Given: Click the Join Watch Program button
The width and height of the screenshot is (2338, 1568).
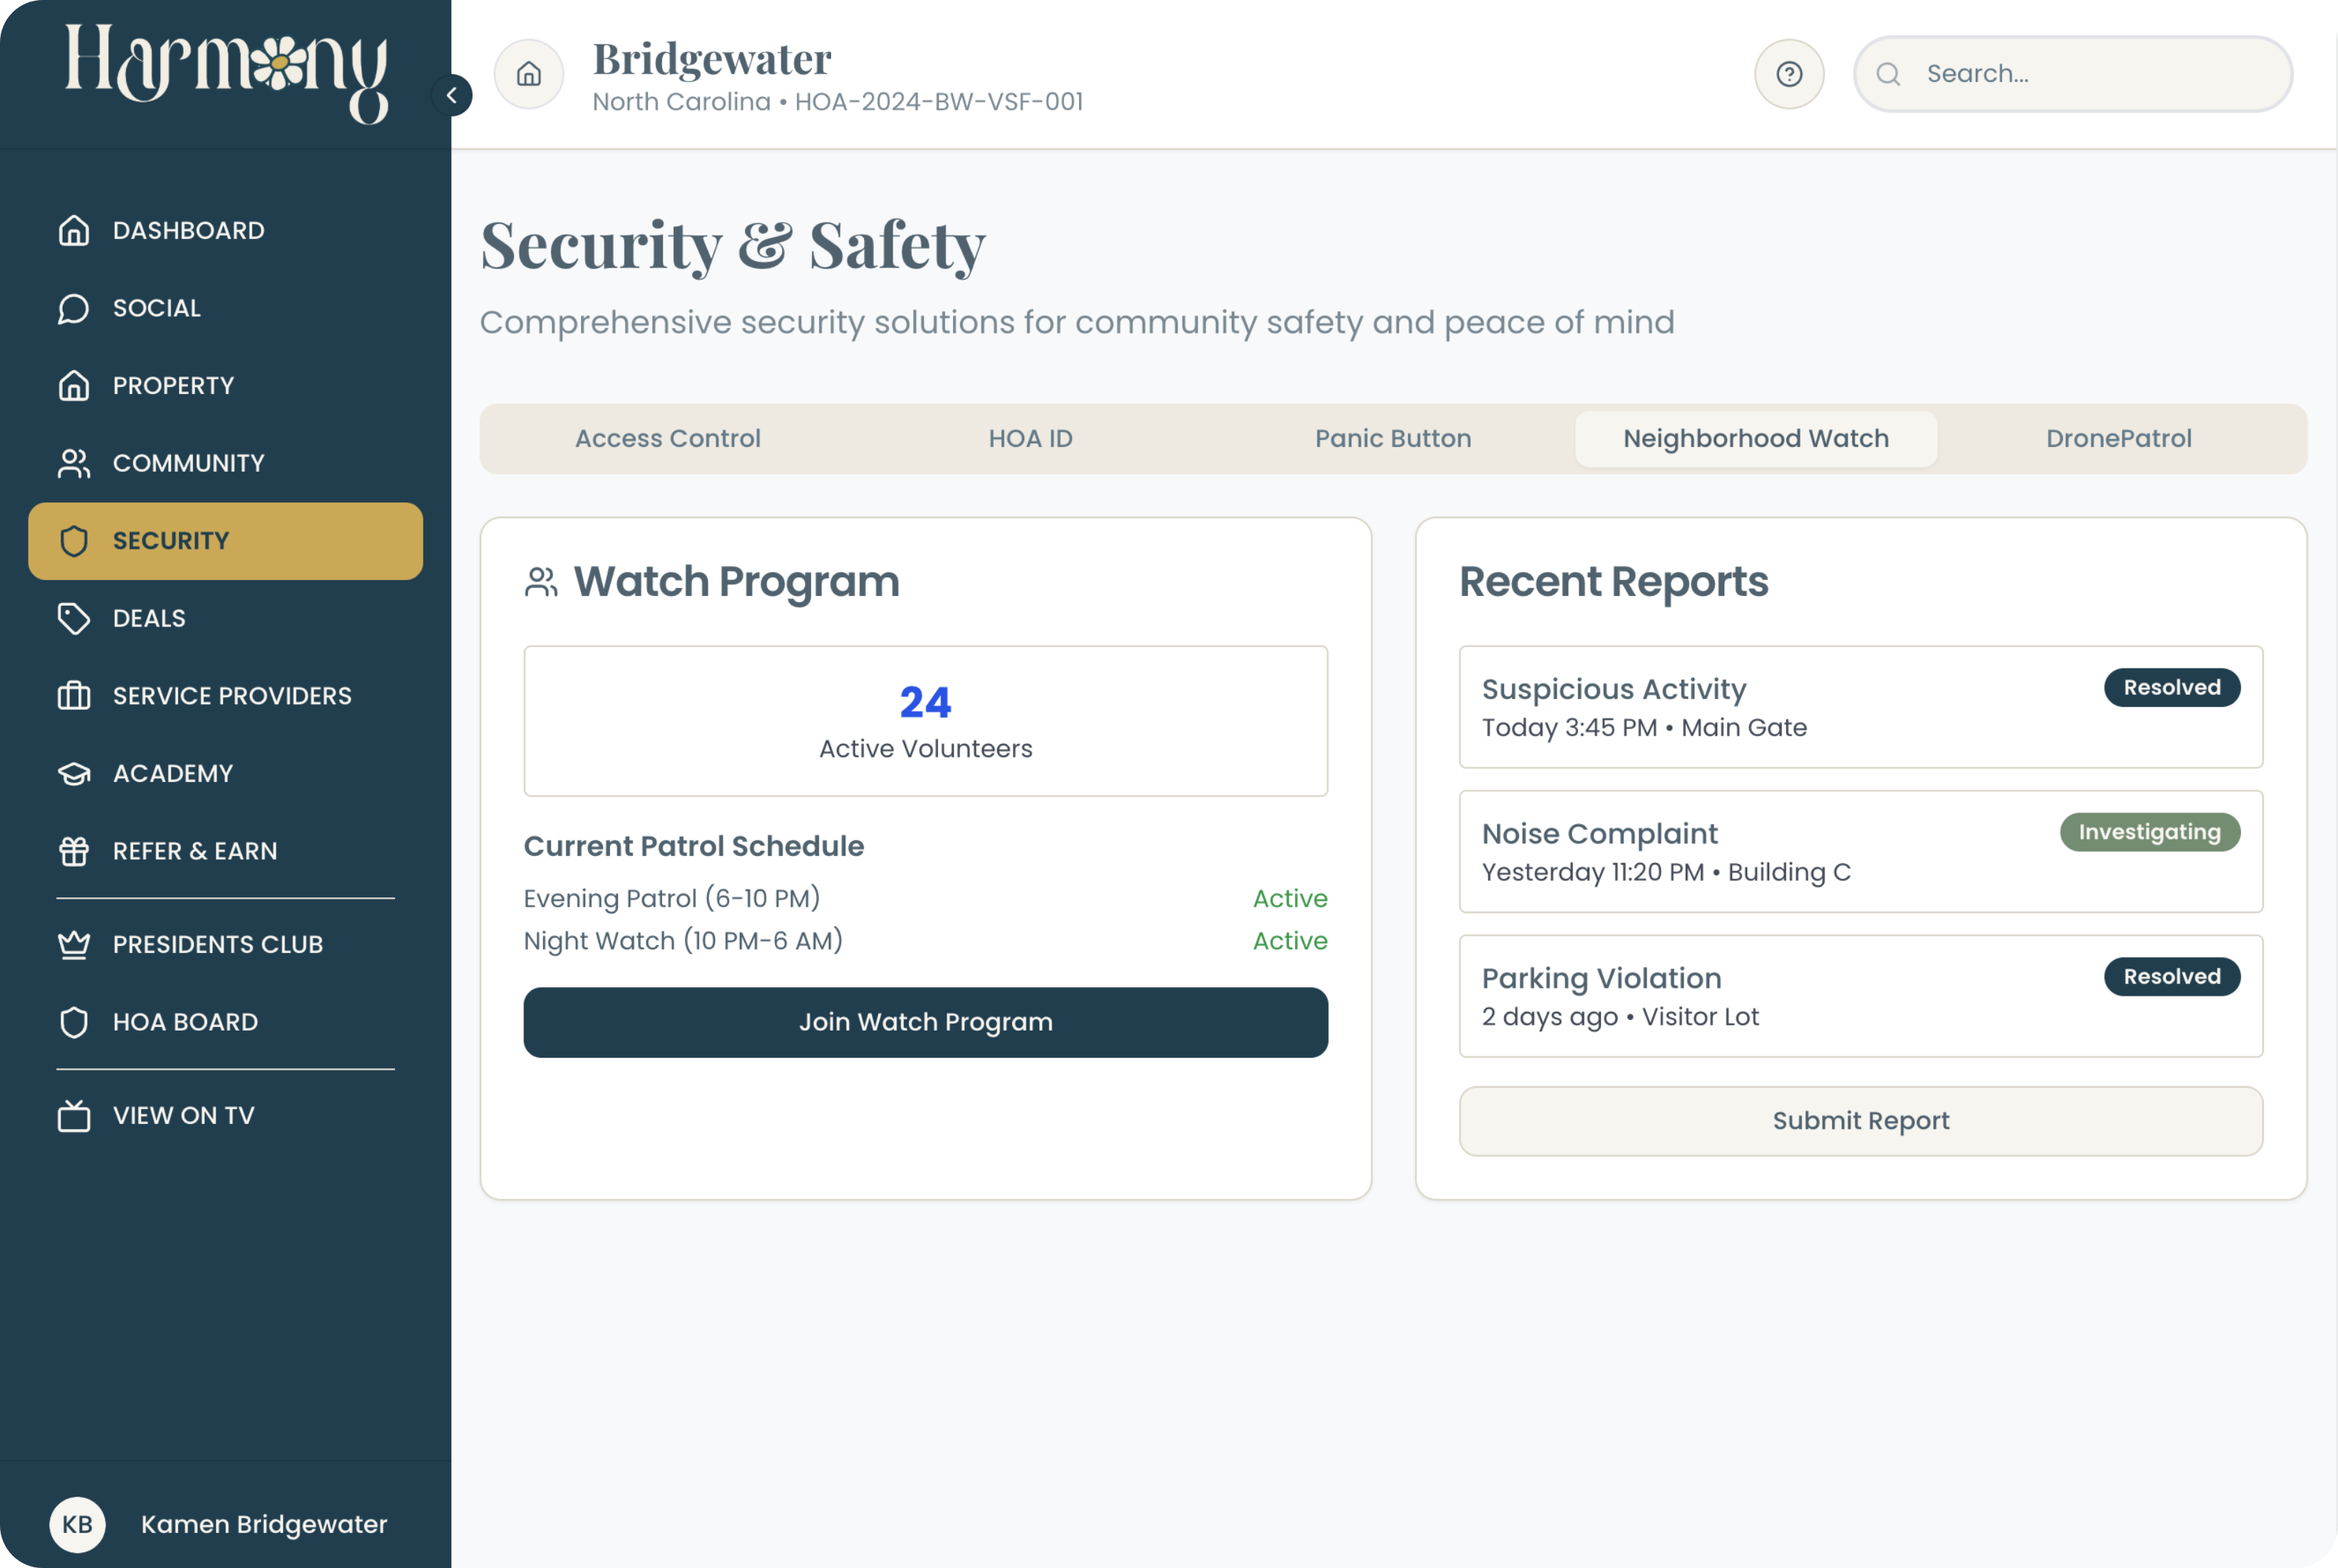Looking at the screenshot, I should 925,1022.
